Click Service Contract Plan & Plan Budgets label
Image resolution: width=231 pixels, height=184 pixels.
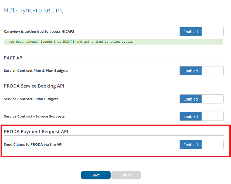click(x=36, y=71)
